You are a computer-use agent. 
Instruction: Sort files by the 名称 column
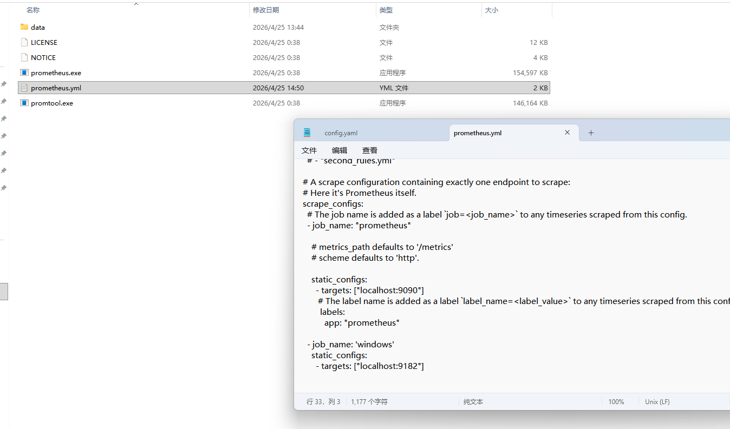[33, 10]
